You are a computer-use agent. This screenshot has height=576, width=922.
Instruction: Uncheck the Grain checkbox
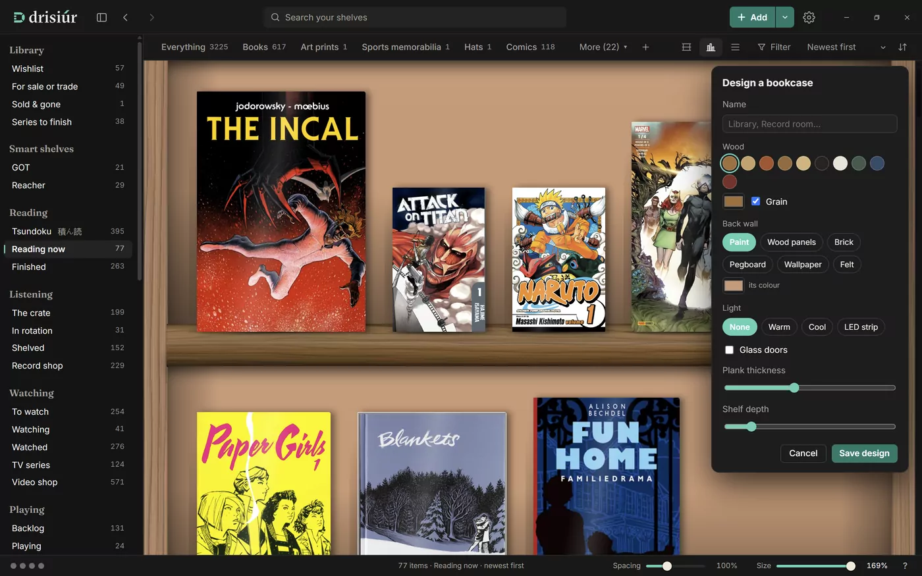click(x=755, y=201)
